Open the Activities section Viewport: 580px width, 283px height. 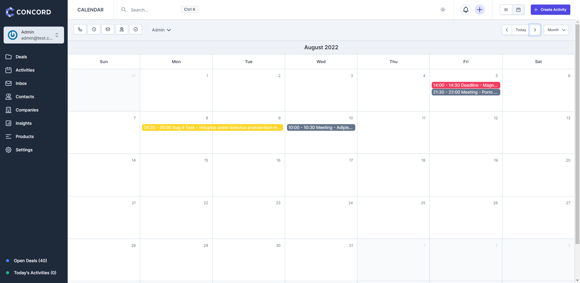(x=34, y=70)
